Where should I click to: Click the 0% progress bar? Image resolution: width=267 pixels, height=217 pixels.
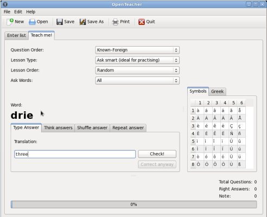click(x=133, y=205)
